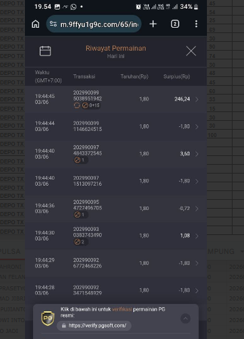
Task: Click transaction number 6772468226
Action: point(88,266)
